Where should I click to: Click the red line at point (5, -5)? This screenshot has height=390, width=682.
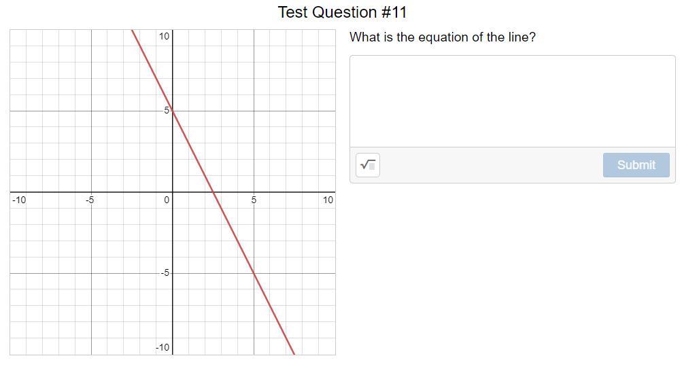pos(254,274)
